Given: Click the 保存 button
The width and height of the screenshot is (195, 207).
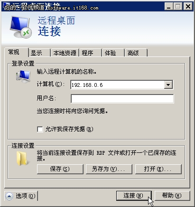Looking at the screenshot, I should [x=60, y=169].
